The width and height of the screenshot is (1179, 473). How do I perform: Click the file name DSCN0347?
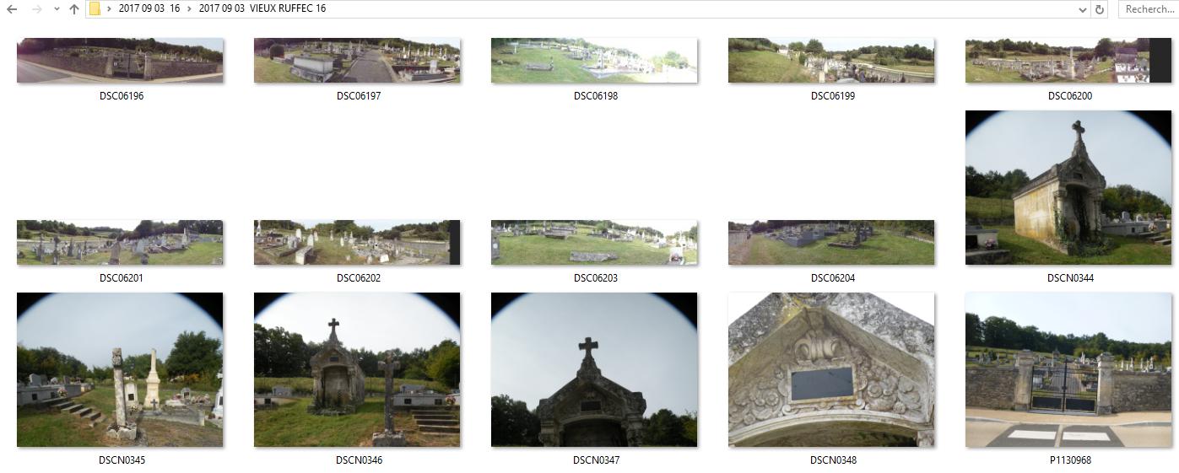tap(596, 460)
